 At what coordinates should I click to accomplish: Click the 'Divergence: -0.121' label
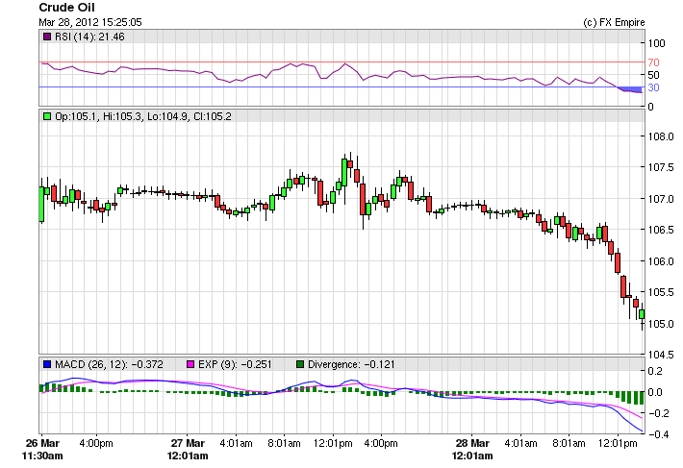351,364
